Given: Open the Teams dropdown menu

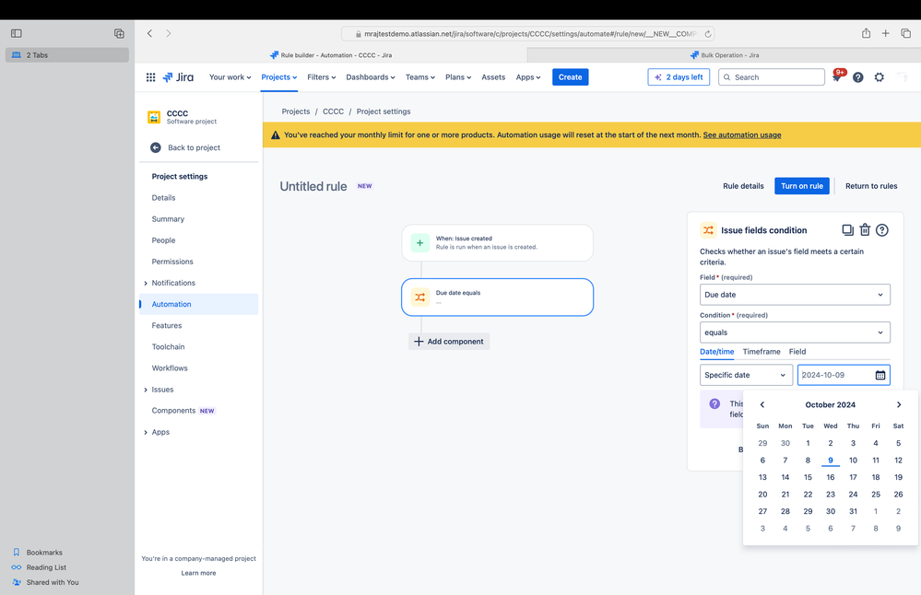Looking at the screenshot, I should [420, 76].
